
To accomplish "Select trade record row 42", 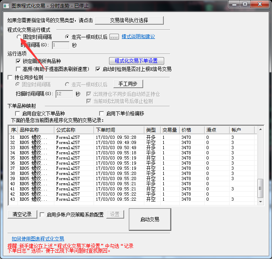I will 133,194.
